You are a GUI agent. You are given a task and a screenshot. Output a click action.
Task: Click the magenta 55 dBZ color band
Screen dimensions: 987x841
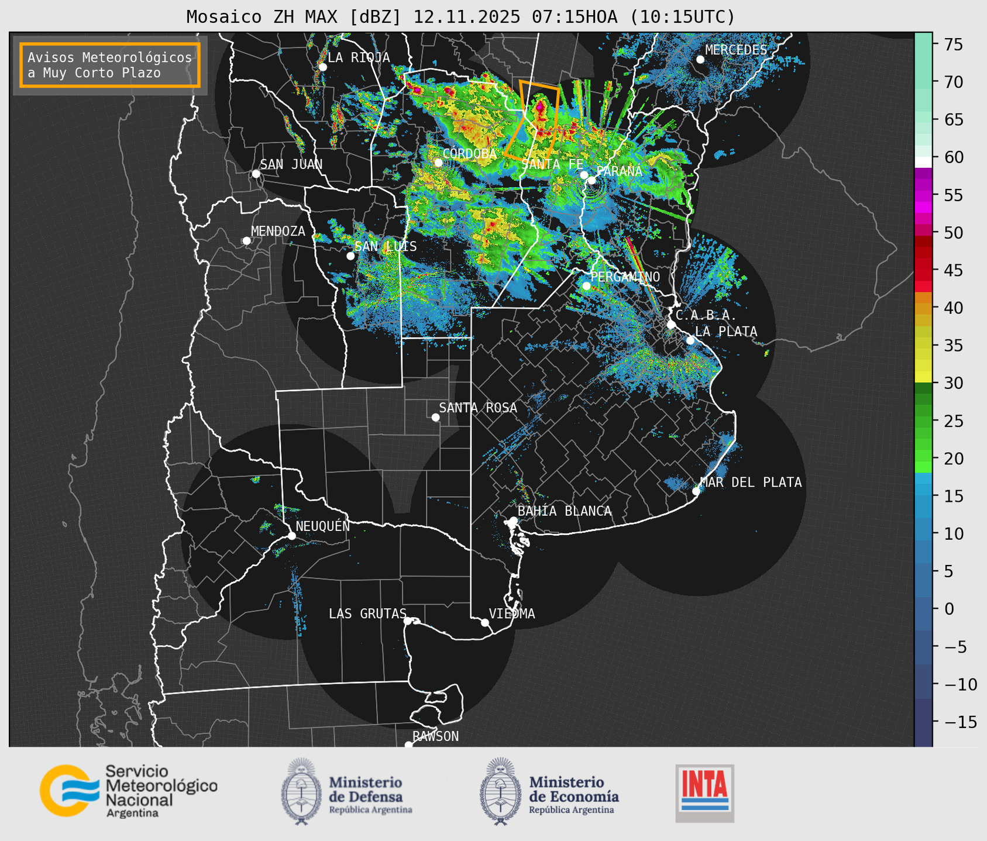click(923, 195)
